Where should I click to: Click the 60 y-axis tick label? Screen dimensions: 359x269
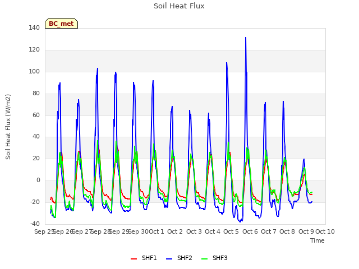tap(36, 115)
